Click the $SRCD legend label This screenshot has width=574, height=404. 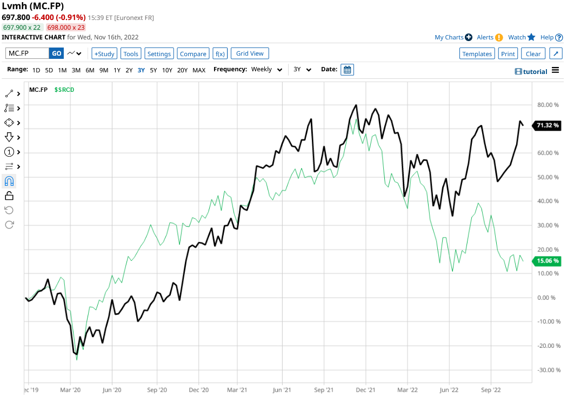(x=64, y=90)
